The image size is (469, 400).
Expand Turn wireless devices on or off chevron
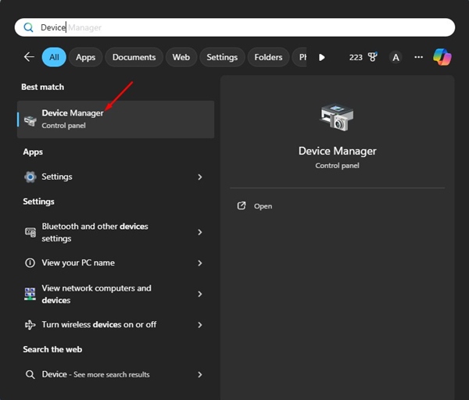click(x=200, y=325)
